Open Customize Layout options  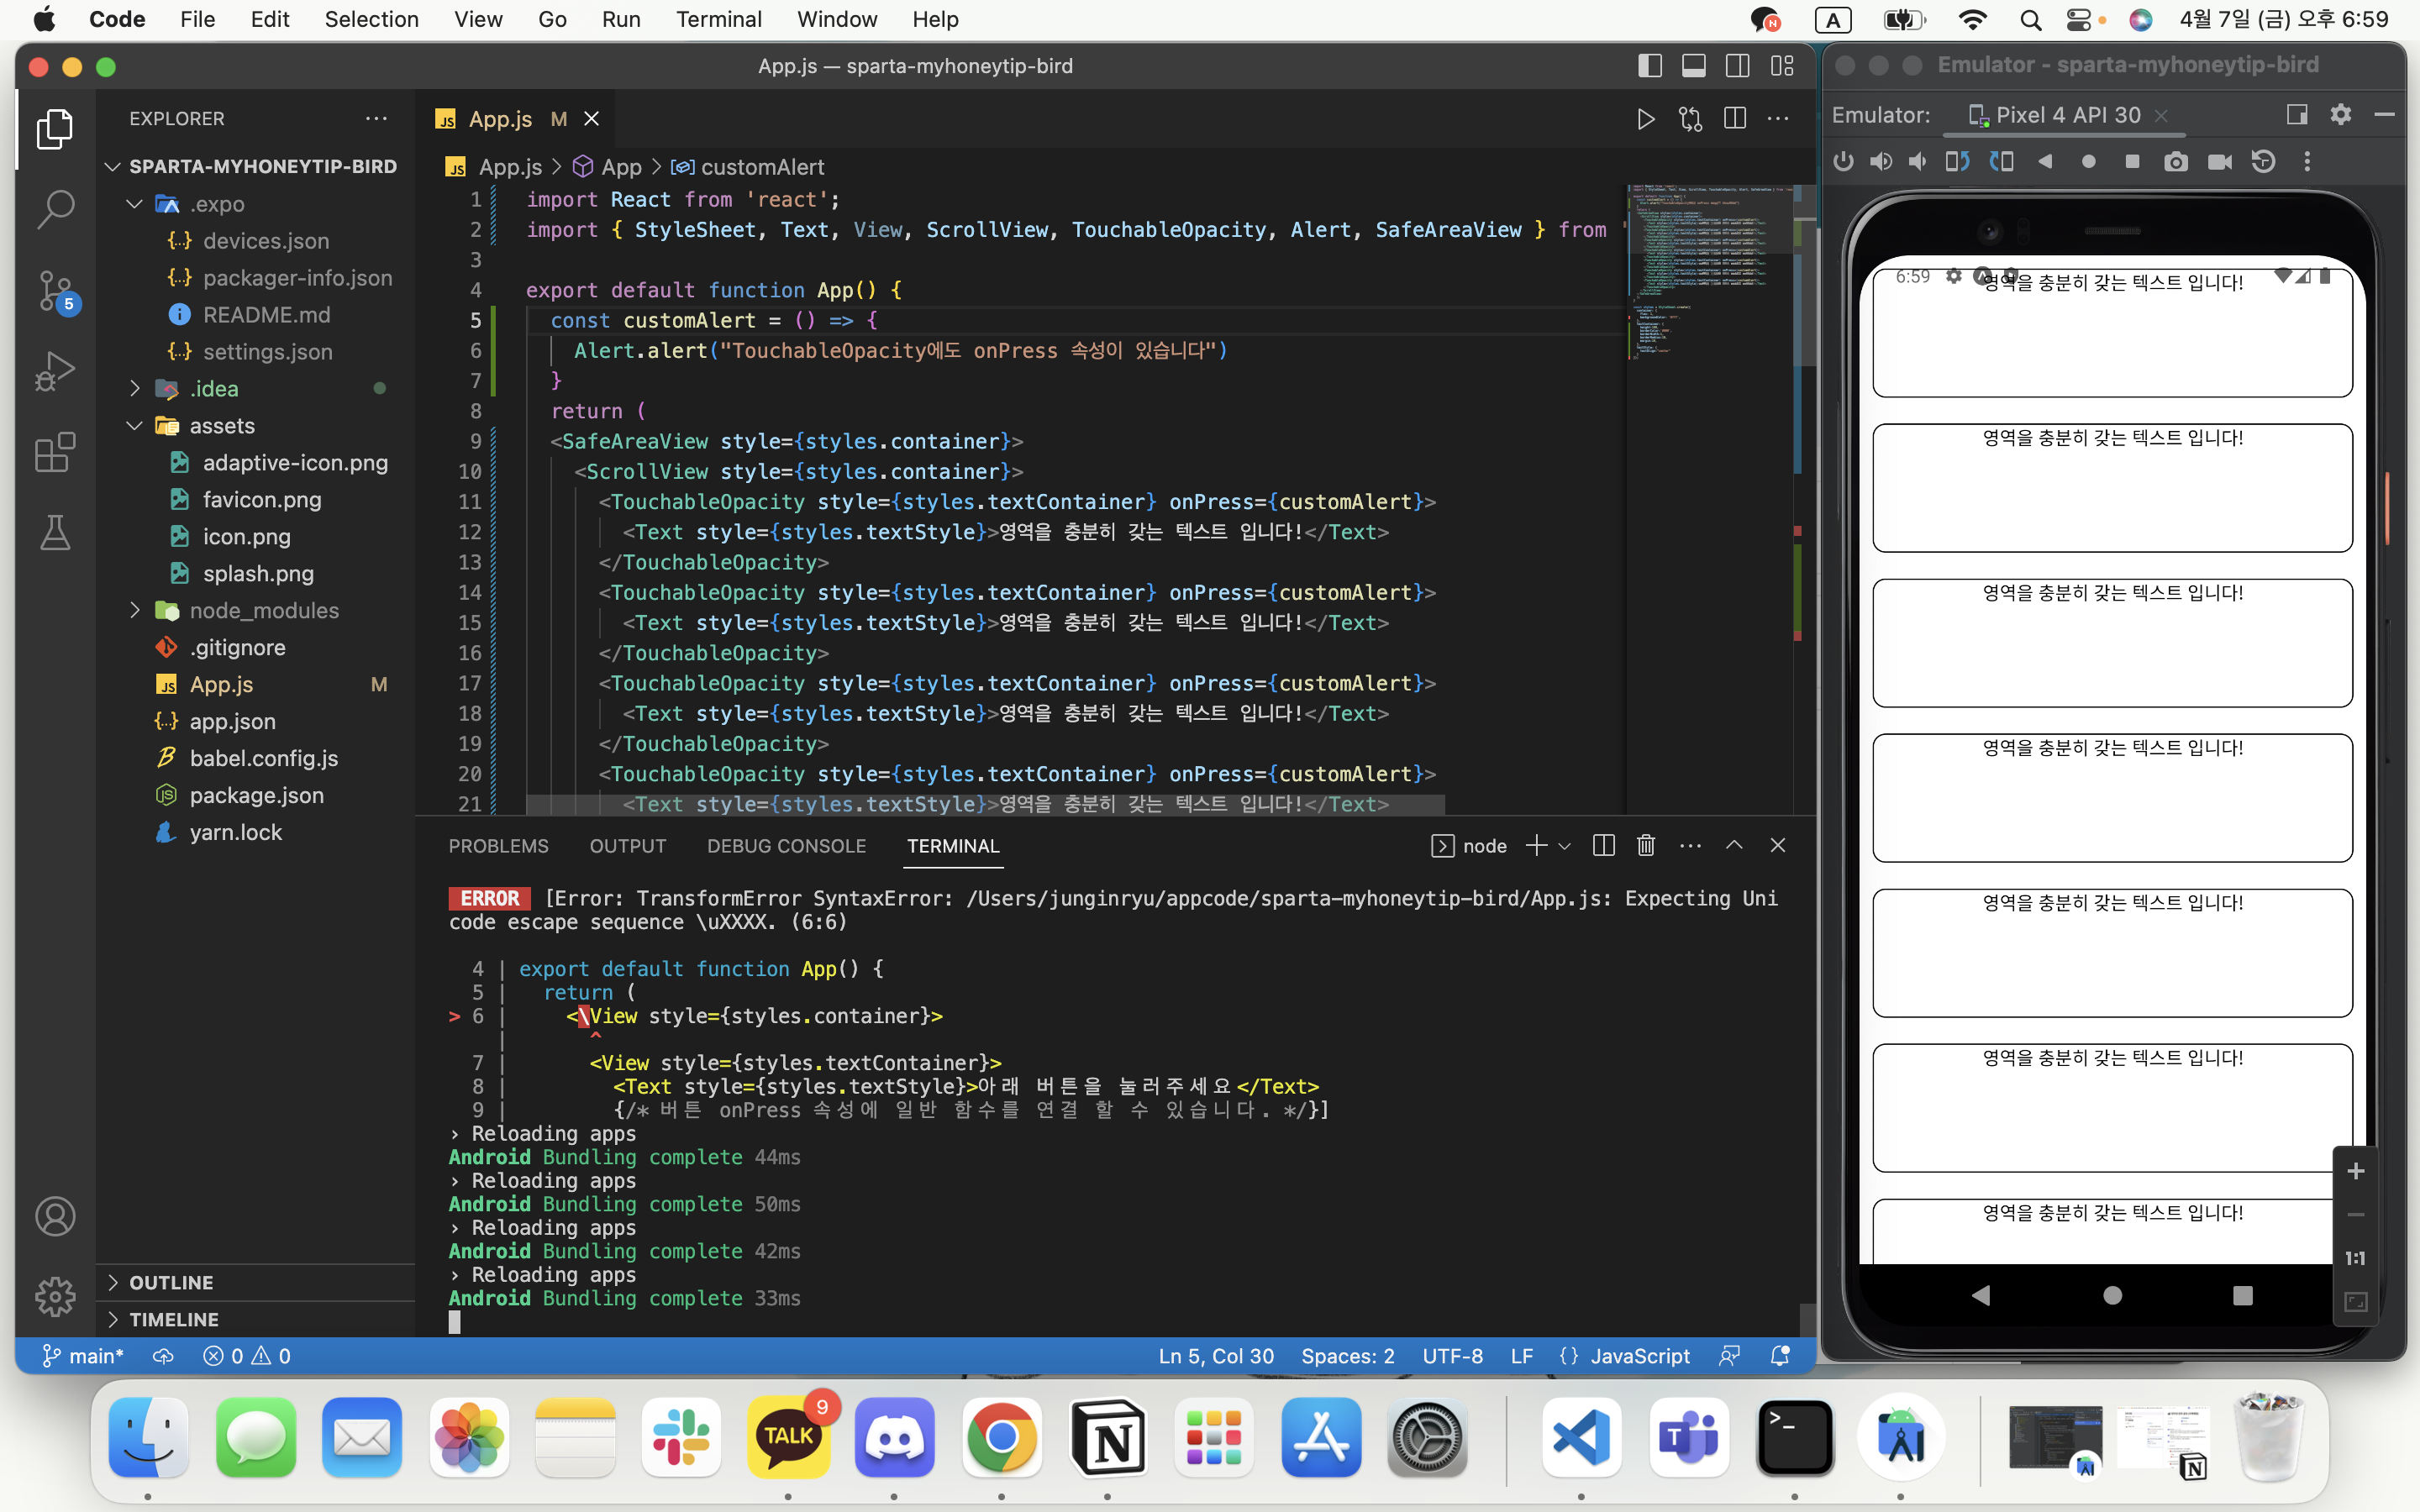point(1782,66)
